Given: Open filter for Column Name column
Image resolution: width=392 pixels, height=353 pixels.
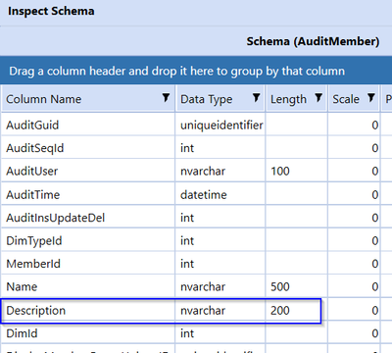Looking at the screenshot, I should (x=166, y=97).
